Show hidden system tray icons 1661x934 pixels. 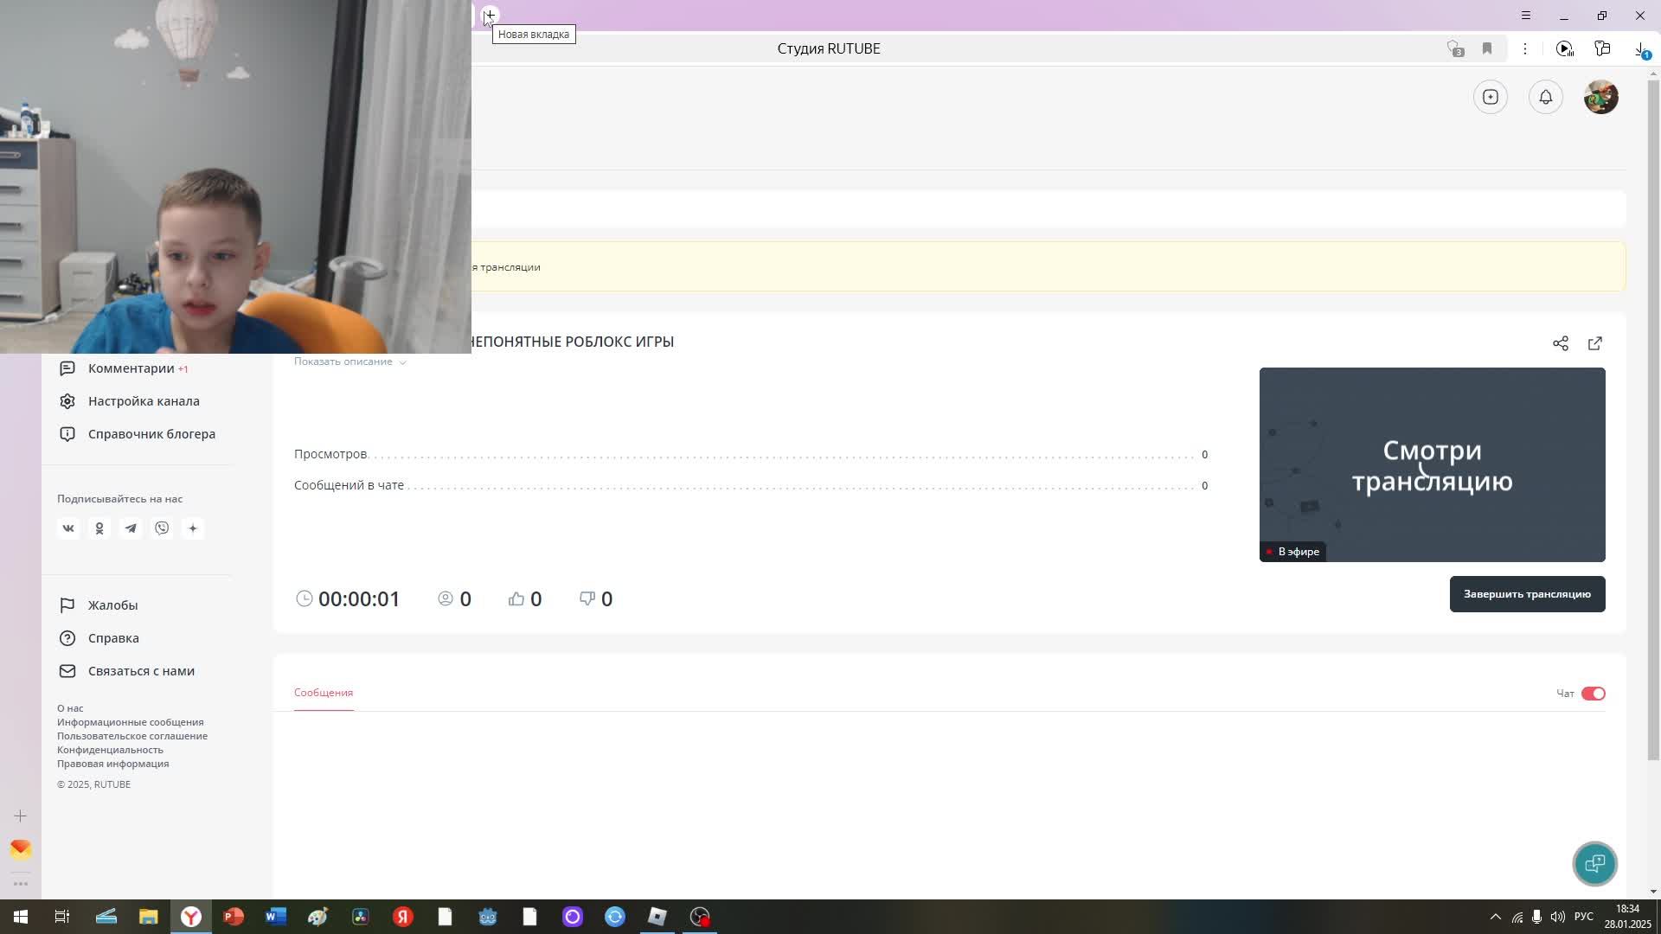pos(1495,917)
